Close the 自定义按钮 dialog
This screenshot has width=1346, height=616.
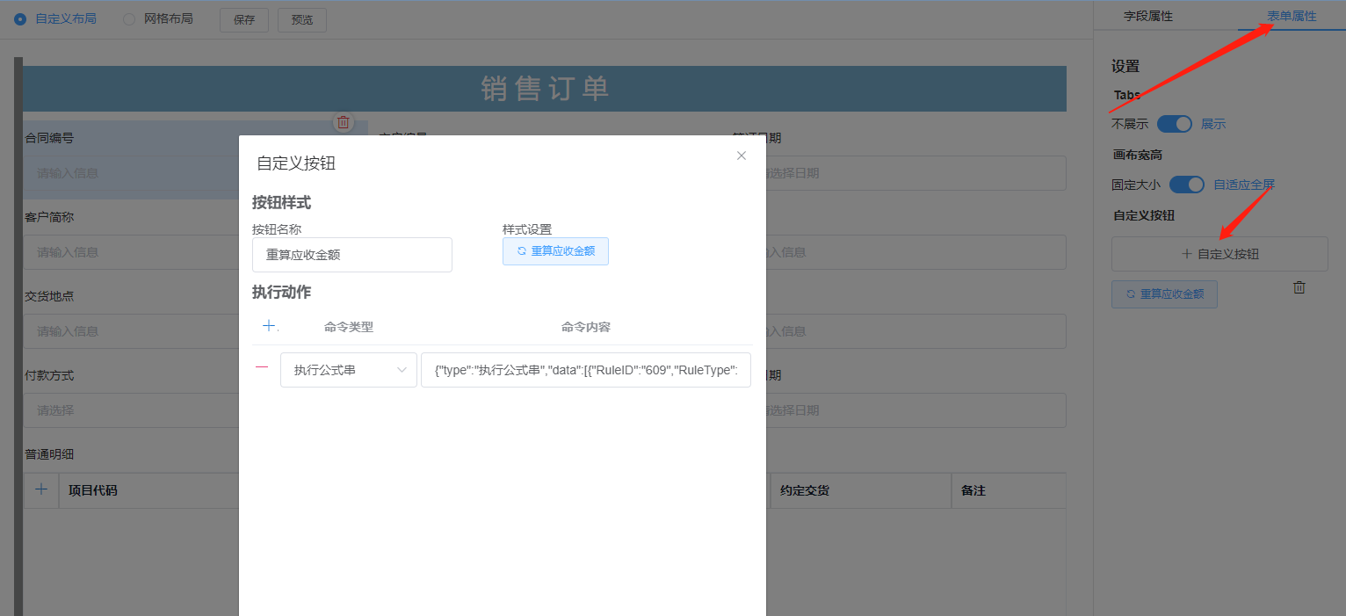(x=741, y=156)
